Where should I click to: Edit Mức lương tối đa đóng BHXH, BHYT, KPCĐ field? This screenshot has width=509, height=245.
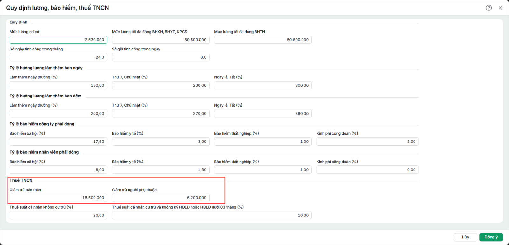point(161,40)
